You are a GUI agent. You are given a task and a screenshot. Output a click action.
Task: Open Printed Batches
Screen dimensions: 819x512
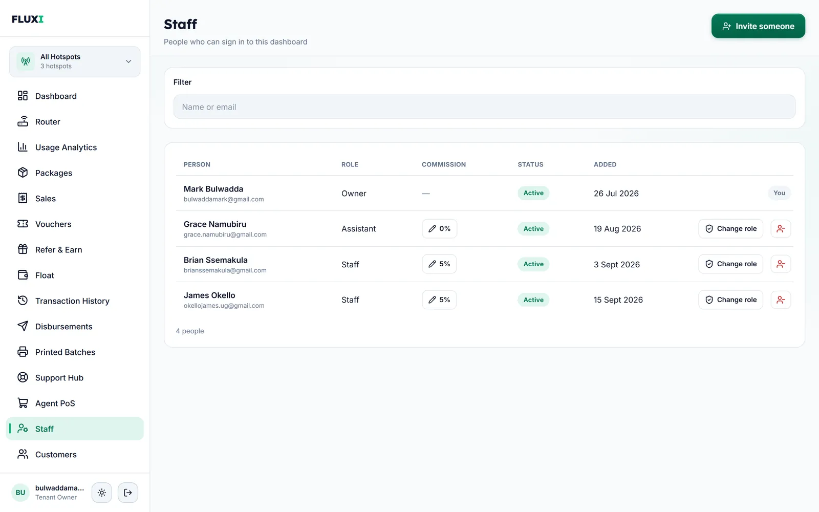pos(75,352)
